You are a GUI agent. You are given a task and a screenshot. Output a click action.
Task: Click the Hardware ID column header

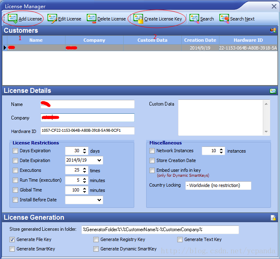(248, 40)
